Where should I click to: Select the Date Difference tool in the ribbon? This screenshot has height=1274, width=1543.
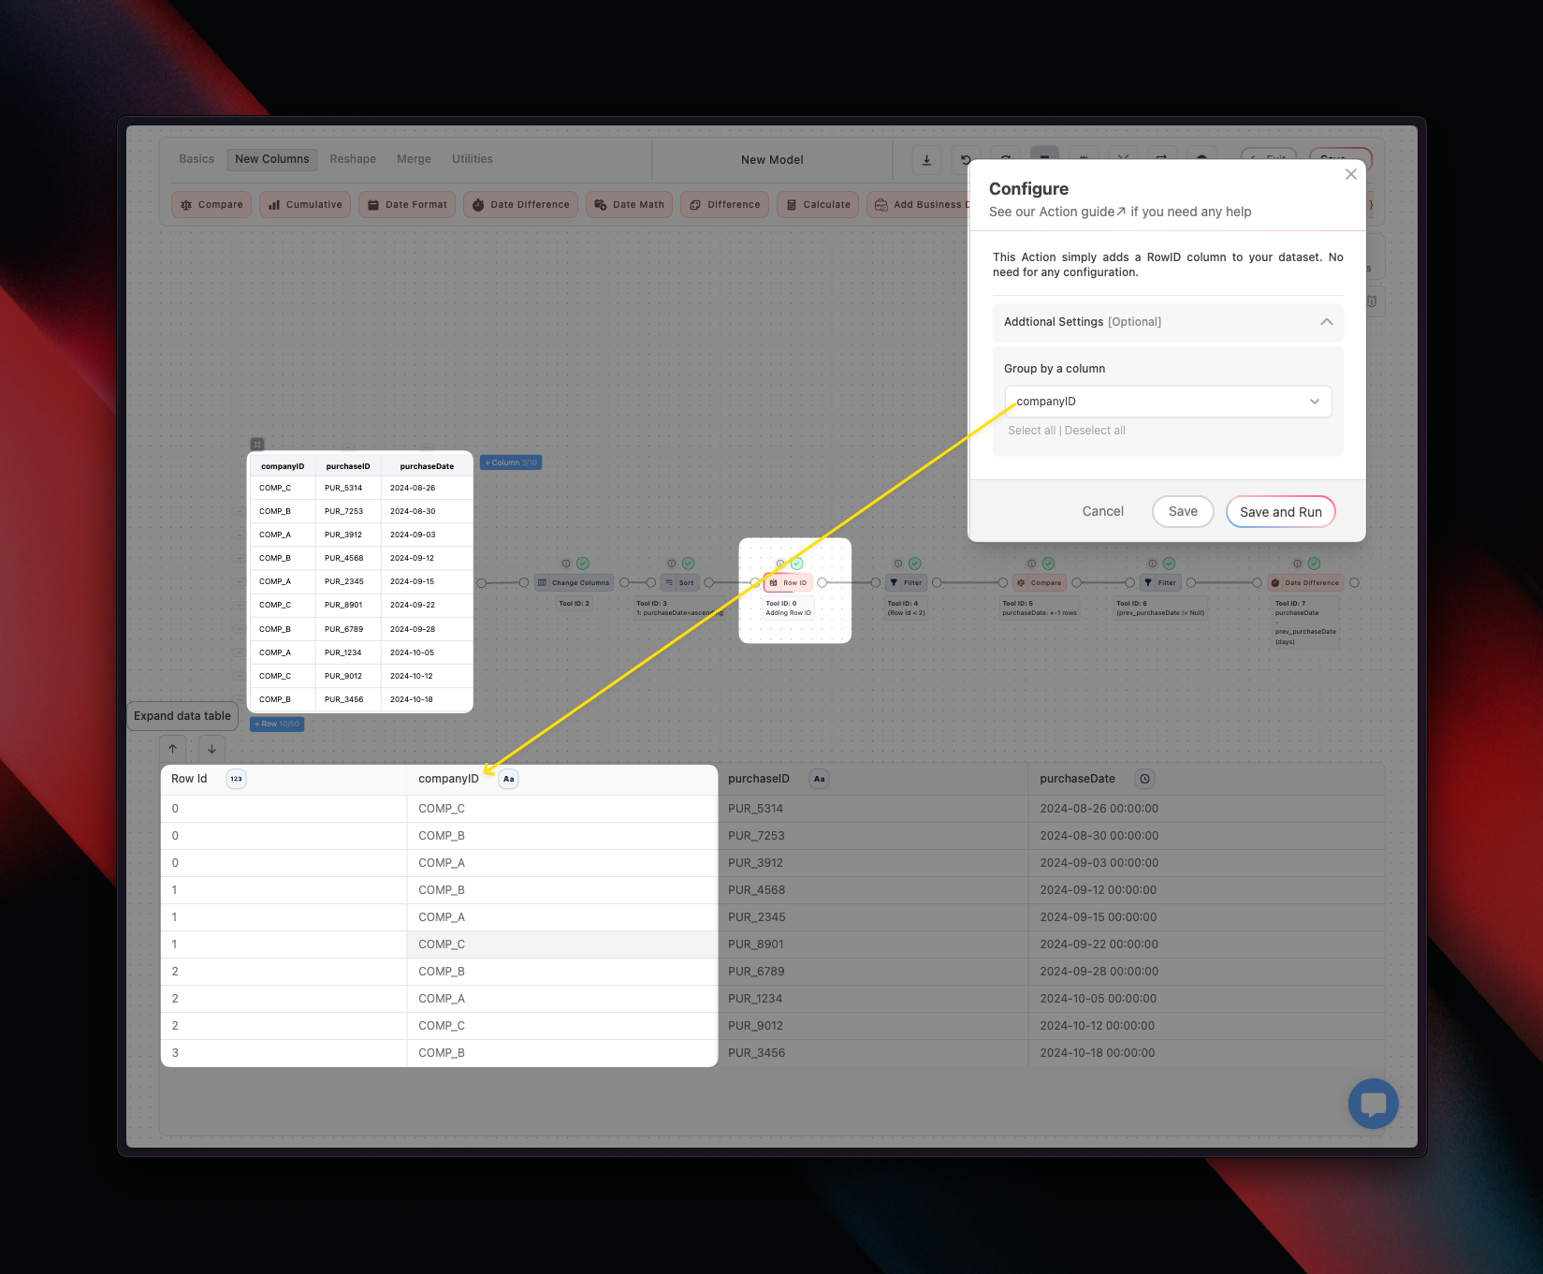[520, 204]
